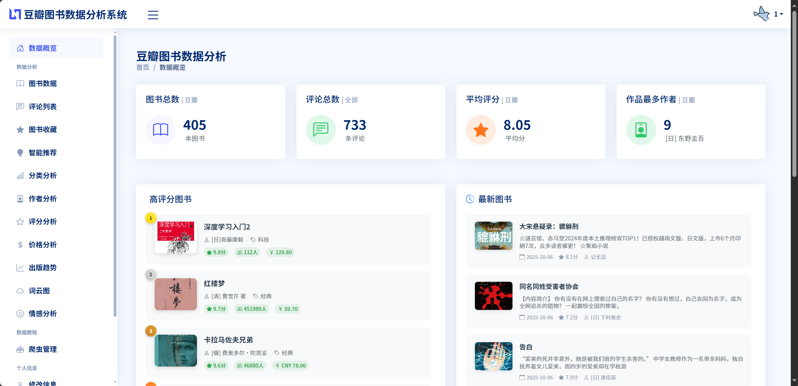Image resolution: width=798 pixels, height=386 pixels.
Task: Click the 深度学习入门2 cover thumbnail
Action: [x=176, y=237]
